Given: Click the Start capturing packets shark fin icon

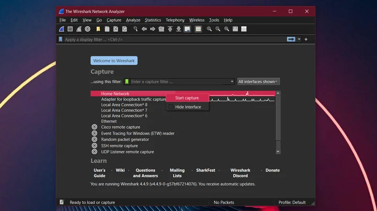Looking at the screenshot, I should coord(61,29).
